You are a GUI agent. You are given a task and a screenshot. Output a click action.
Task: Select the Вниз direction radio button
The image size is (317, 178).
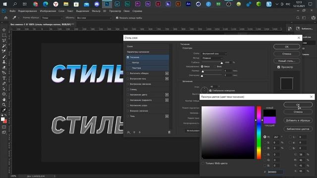point(215,66)
